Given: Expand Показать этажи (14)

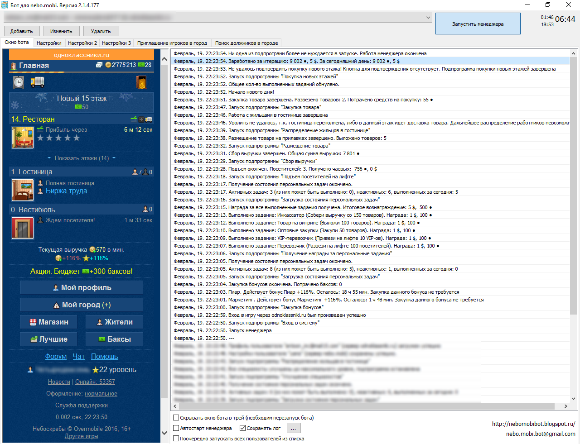Looking at the screenshot, I should (82, 158).
